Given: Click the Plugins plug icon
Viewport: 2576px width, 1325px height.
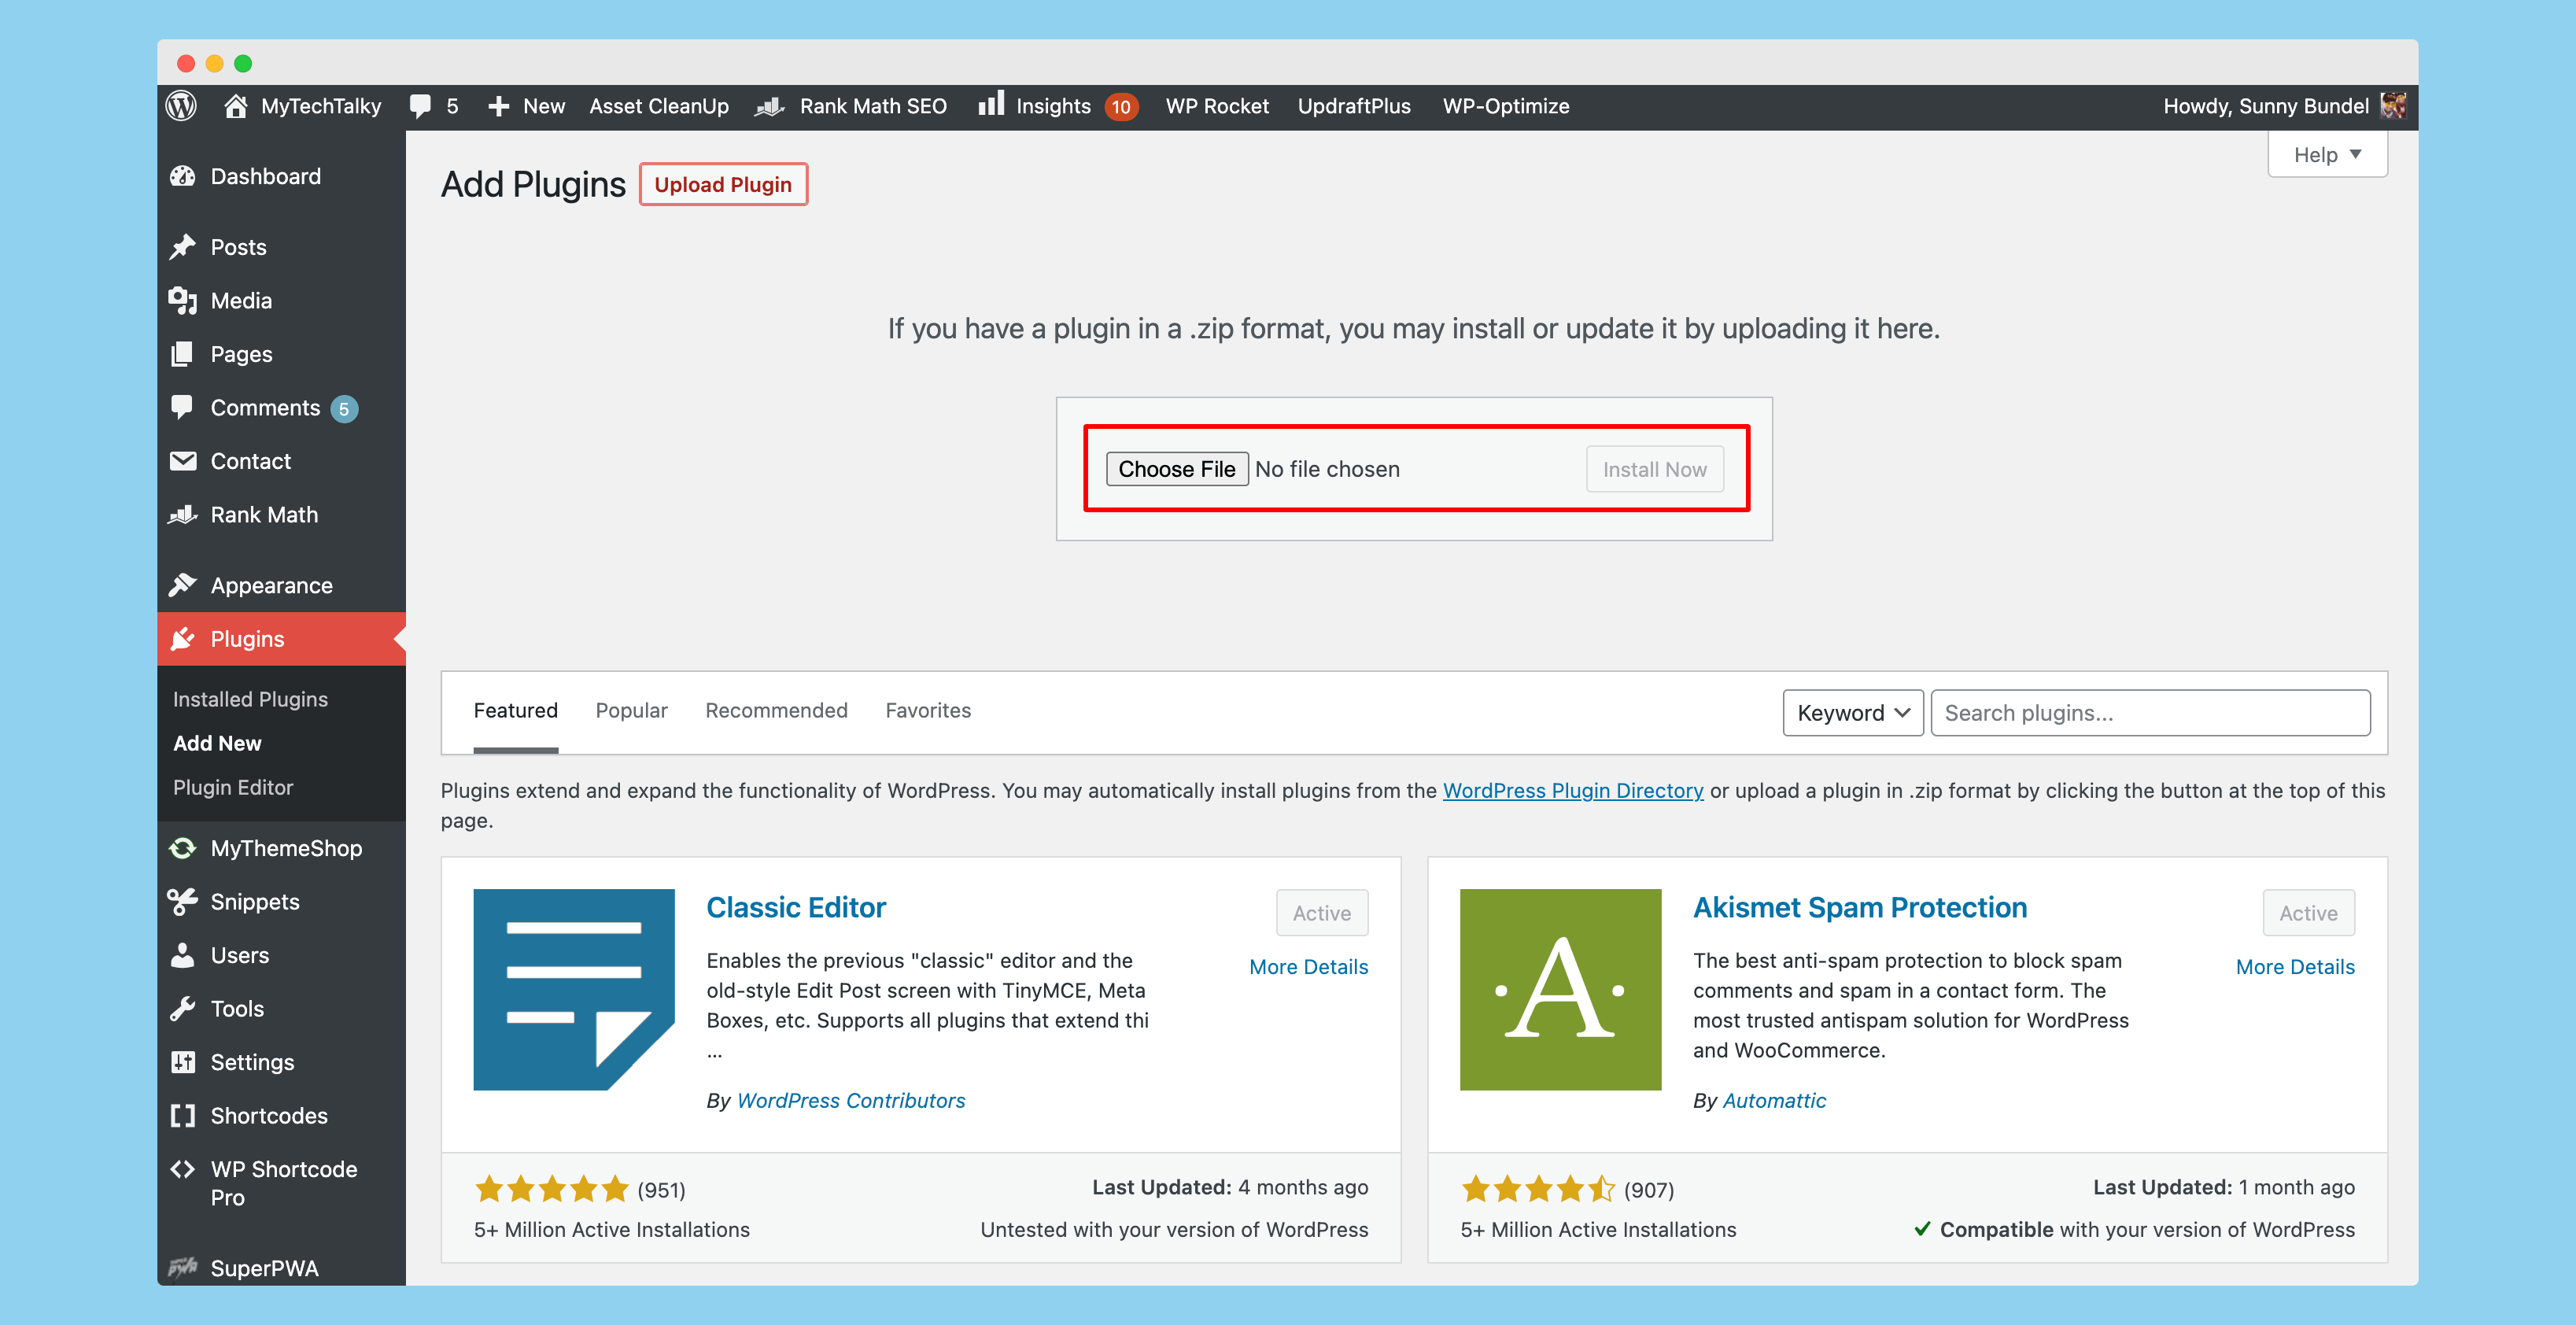Looking at the screenshot, I should coord(182,639).
